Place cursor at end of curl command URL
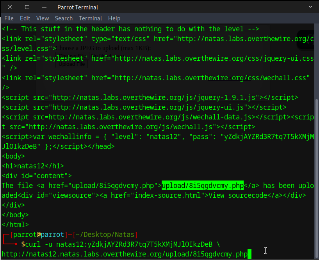 coord(248,254)
